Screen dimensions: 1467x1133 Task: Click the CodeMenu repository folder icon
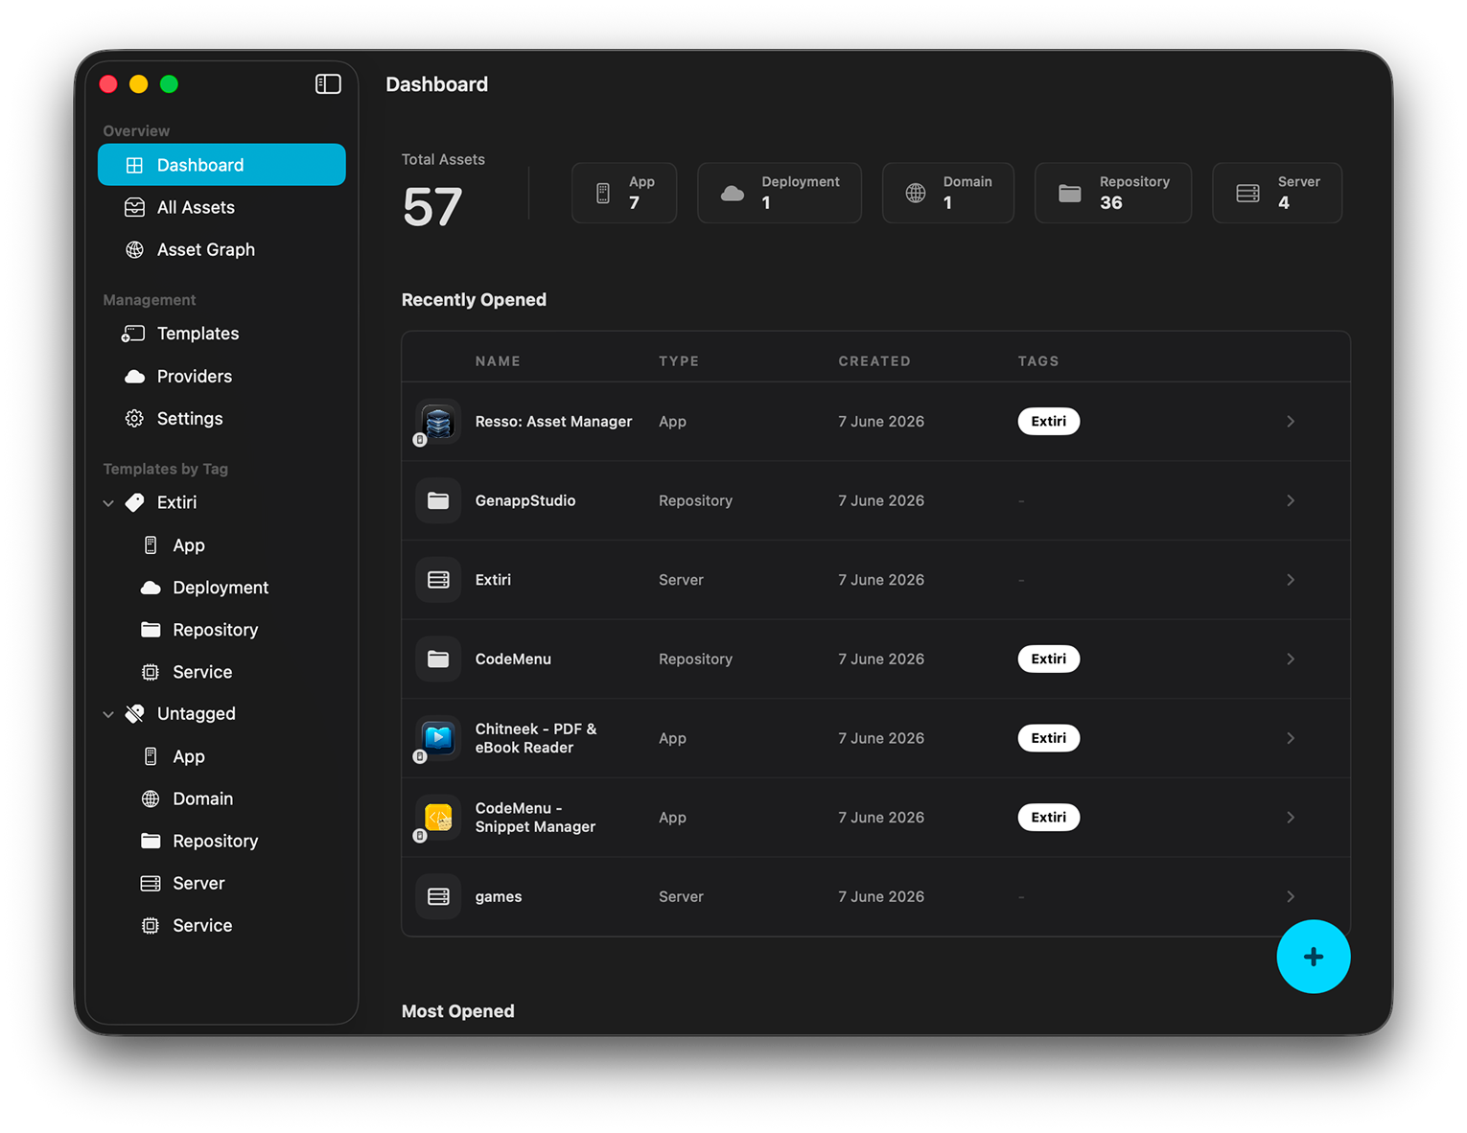(x=438, y=659)
